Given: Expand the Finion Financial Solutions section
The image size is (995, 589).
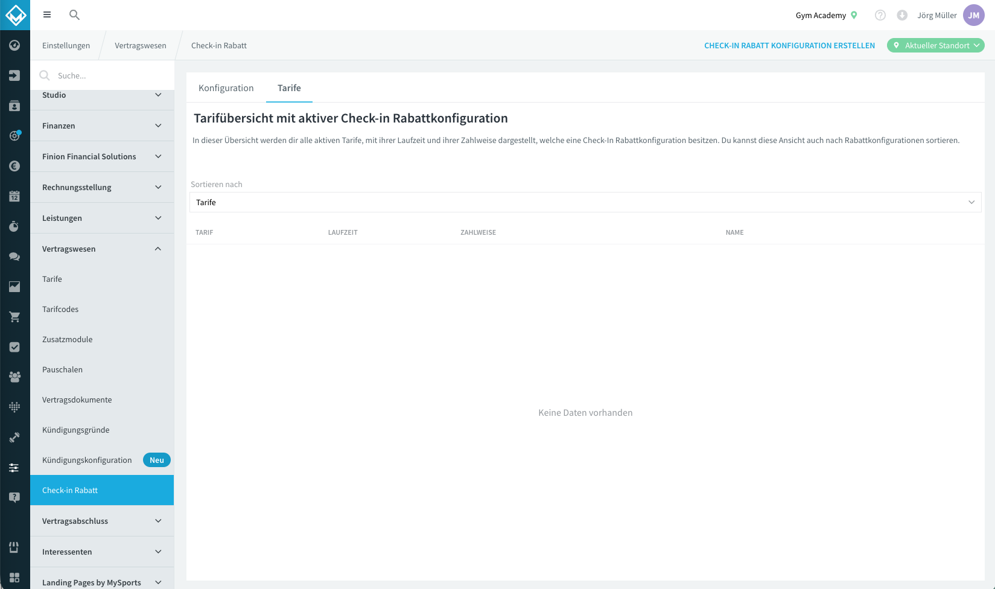Looking at the screenshot, I should 102,156.
